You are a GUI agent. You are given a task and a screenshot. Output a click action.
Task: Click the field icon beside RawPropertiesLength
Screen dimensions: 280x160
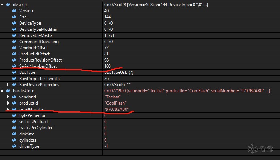[14, 79]
